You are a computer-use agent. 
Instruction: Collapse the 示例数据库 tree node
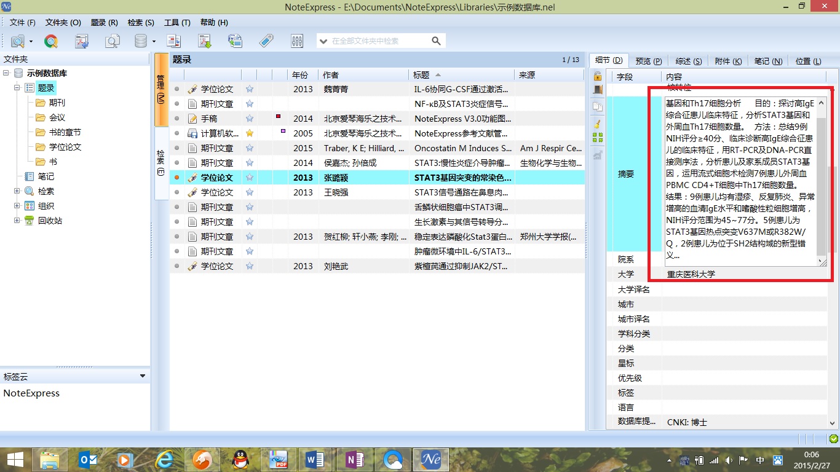click(6, 73)
